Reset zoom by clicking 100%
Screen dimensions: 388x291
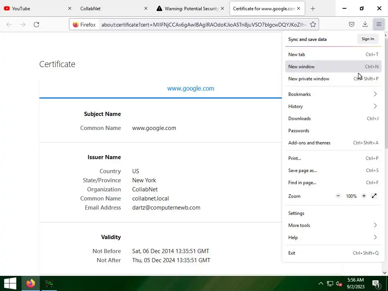[x=351, y=196]
